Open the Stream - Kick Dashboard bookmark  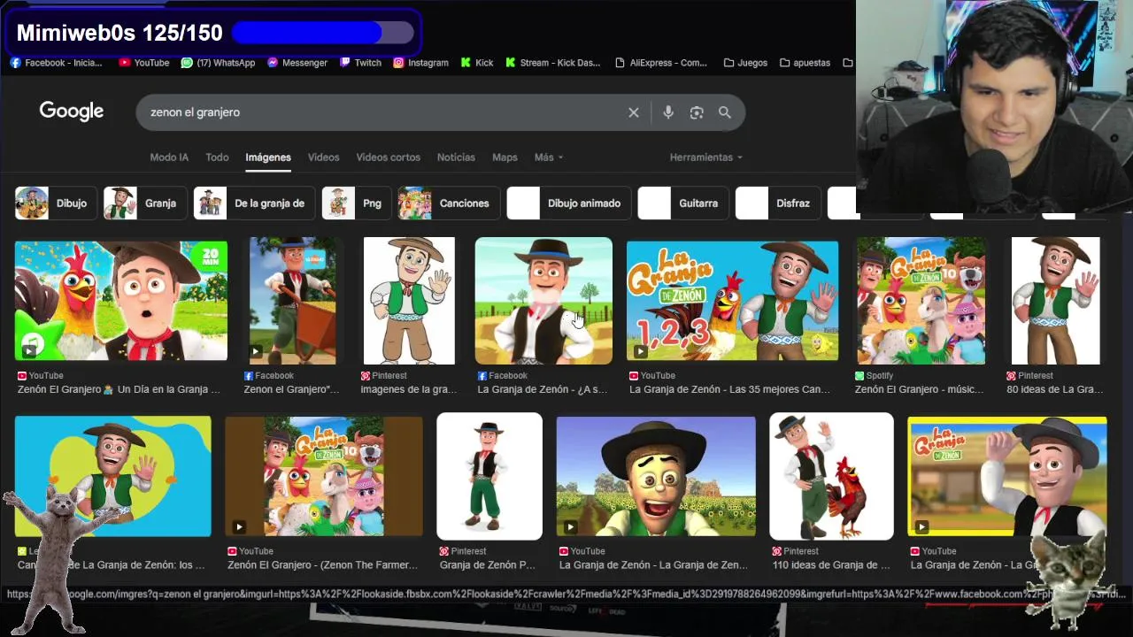[553, 63]
